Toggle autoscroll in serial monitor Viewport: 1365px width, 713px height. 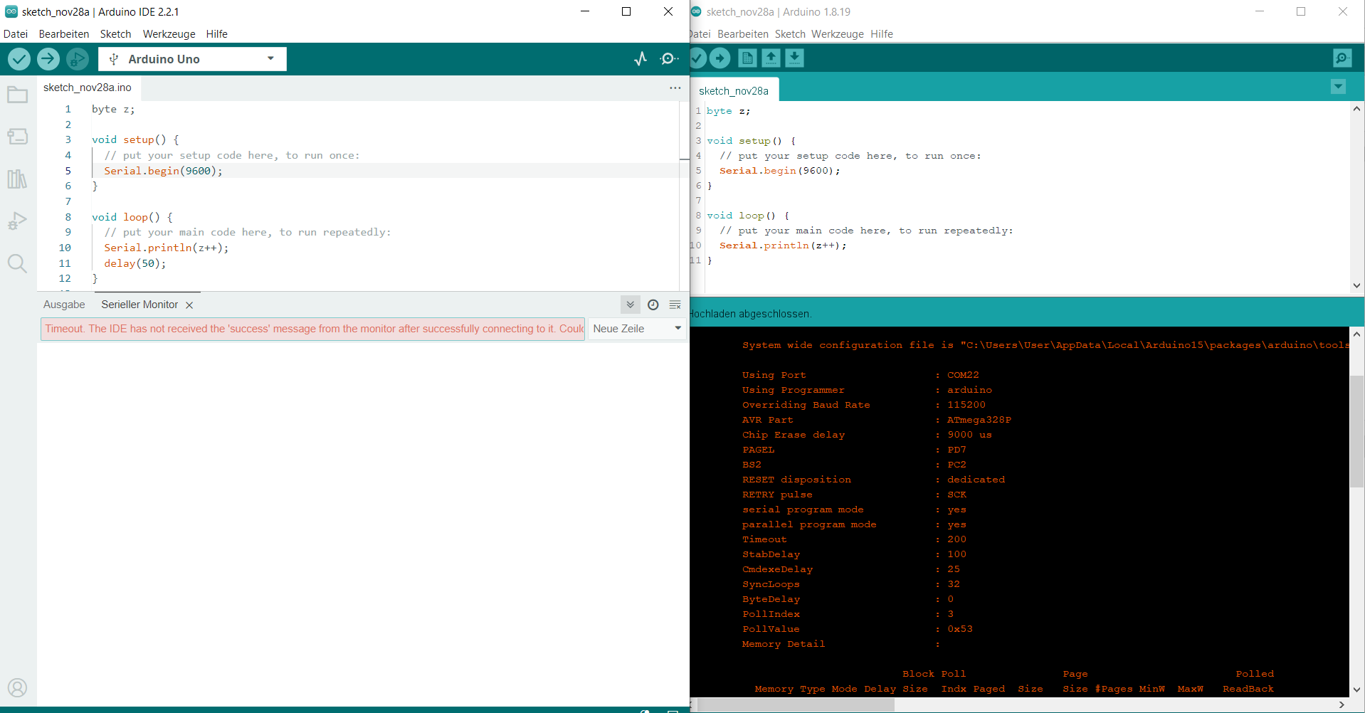coord(631,305)
